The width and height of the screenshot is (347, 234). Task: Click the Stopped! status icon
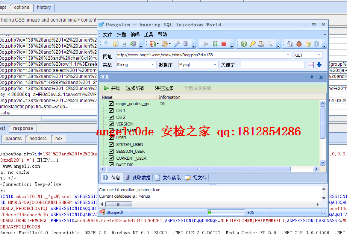coord(102,212)
